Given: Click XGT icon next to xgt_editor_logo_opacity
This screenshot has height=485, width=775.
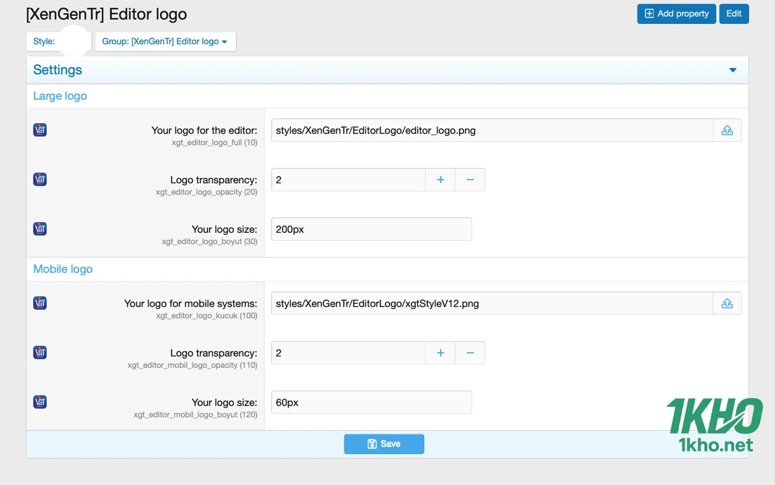Looking at the screenshot, I should (40, 179).
